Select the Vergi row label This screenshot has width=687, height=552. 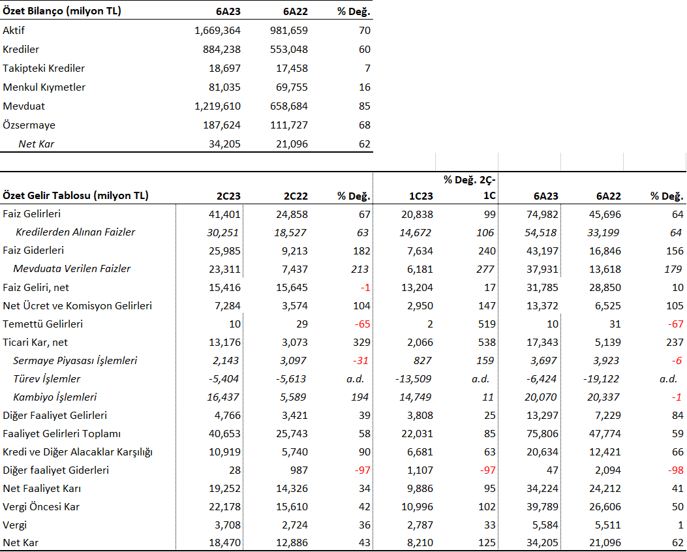coord(14,525)
